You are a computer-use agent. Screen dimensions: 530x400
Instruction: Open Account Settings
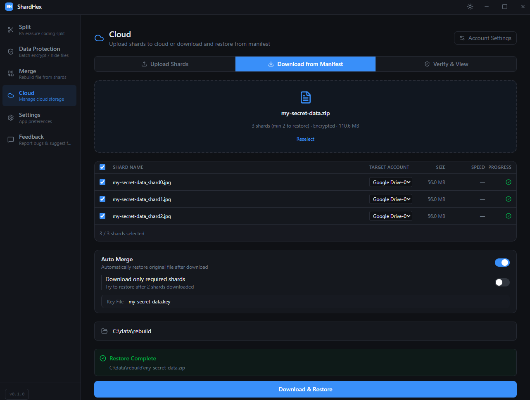(x=485, y=38)
